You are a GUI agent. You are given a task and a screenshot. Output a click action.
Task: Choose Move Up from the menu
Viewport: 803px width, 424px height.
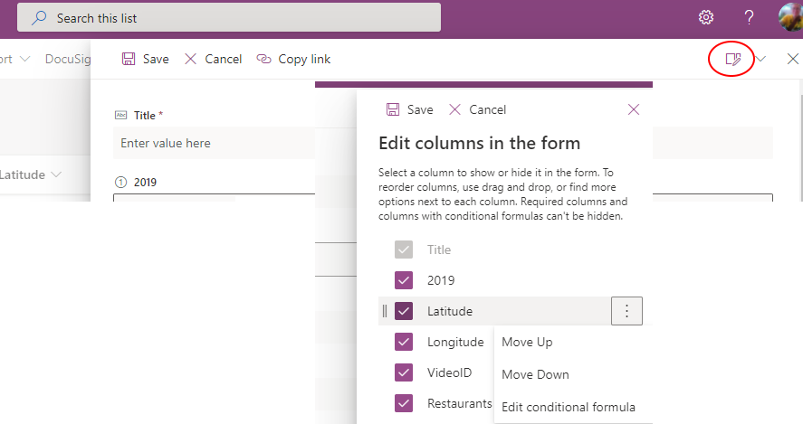click(x=527, y=342)
